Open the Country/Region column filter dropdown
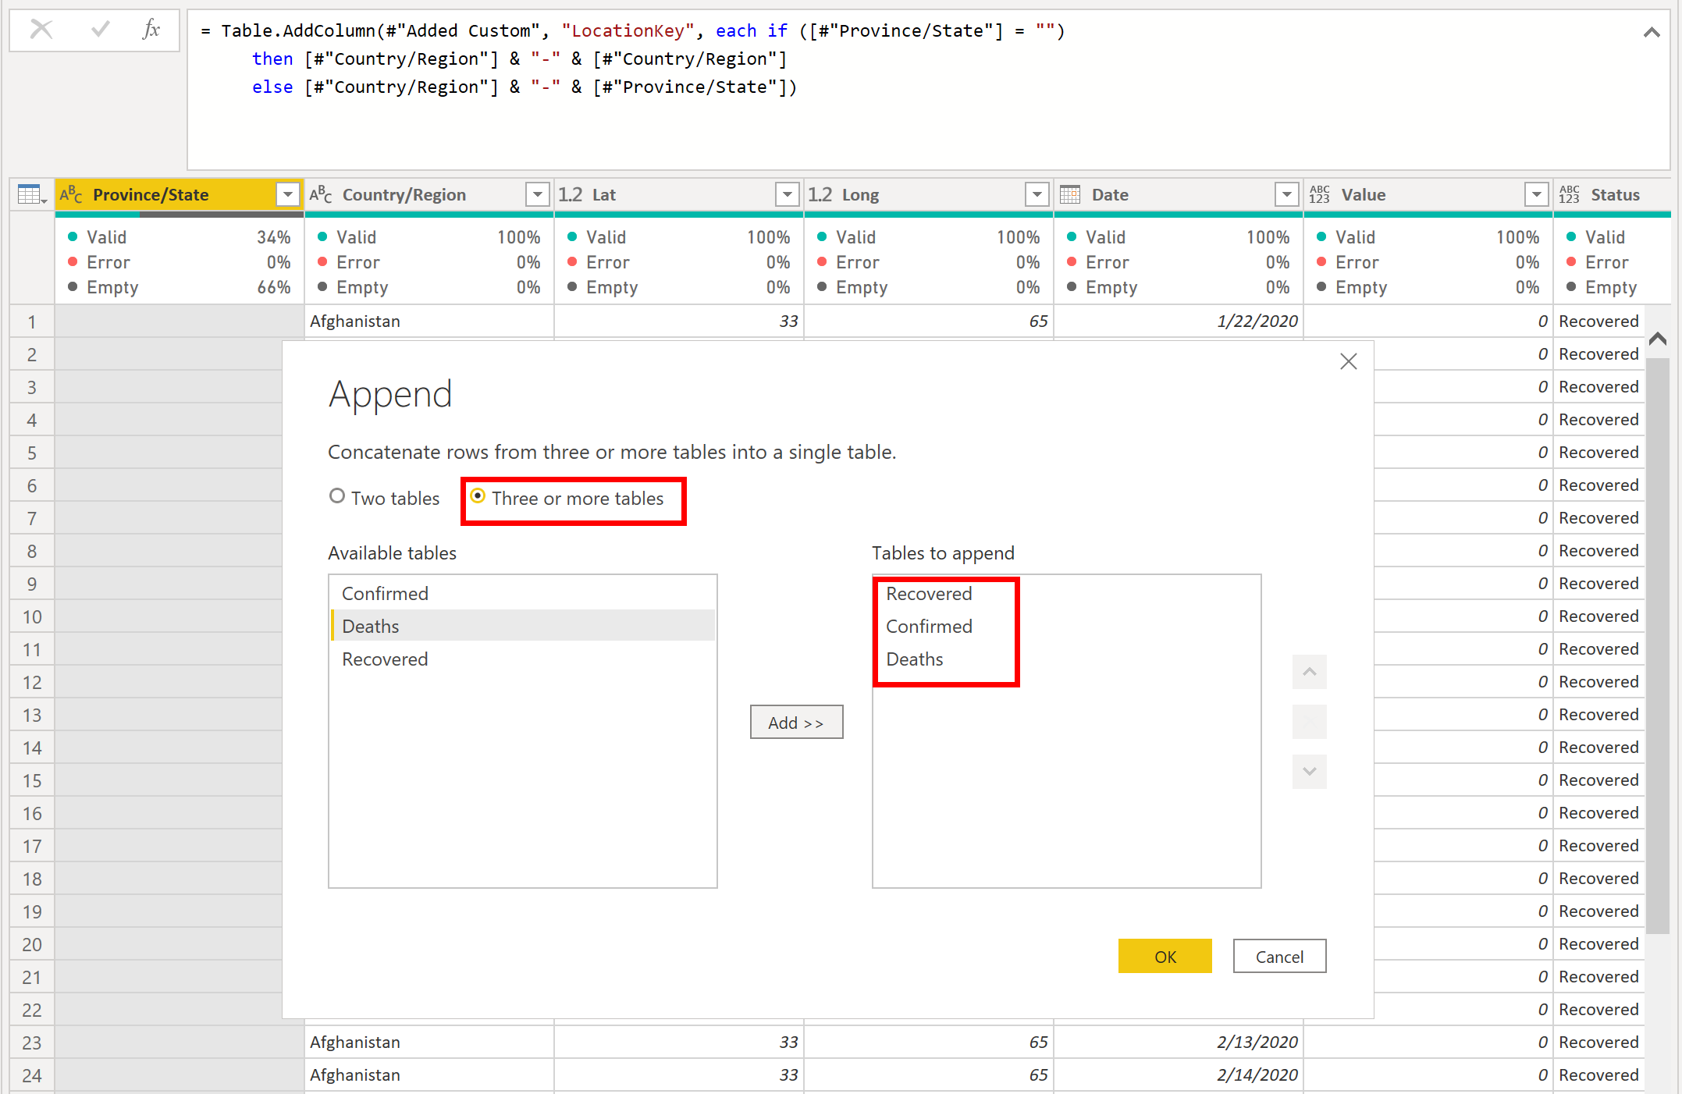 pyautogui.click(x=537, y=194)
